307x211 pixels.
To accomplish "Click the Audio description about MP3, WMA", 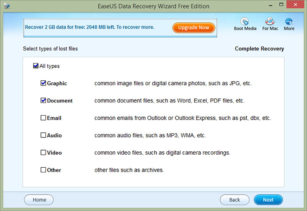I will tap(150, 135).
